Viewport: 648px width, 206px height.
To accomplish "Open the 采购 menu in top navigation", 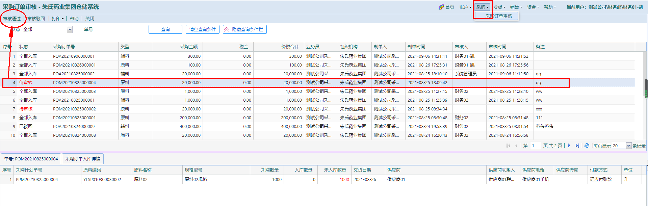I will coord(482,7).
